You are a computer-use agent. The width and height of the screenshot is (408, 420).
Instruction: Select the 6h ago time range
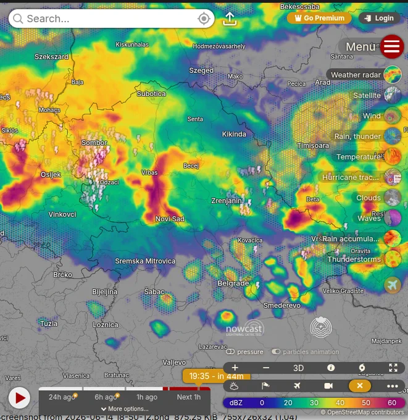pyautogui.click(x=106, y=397)
